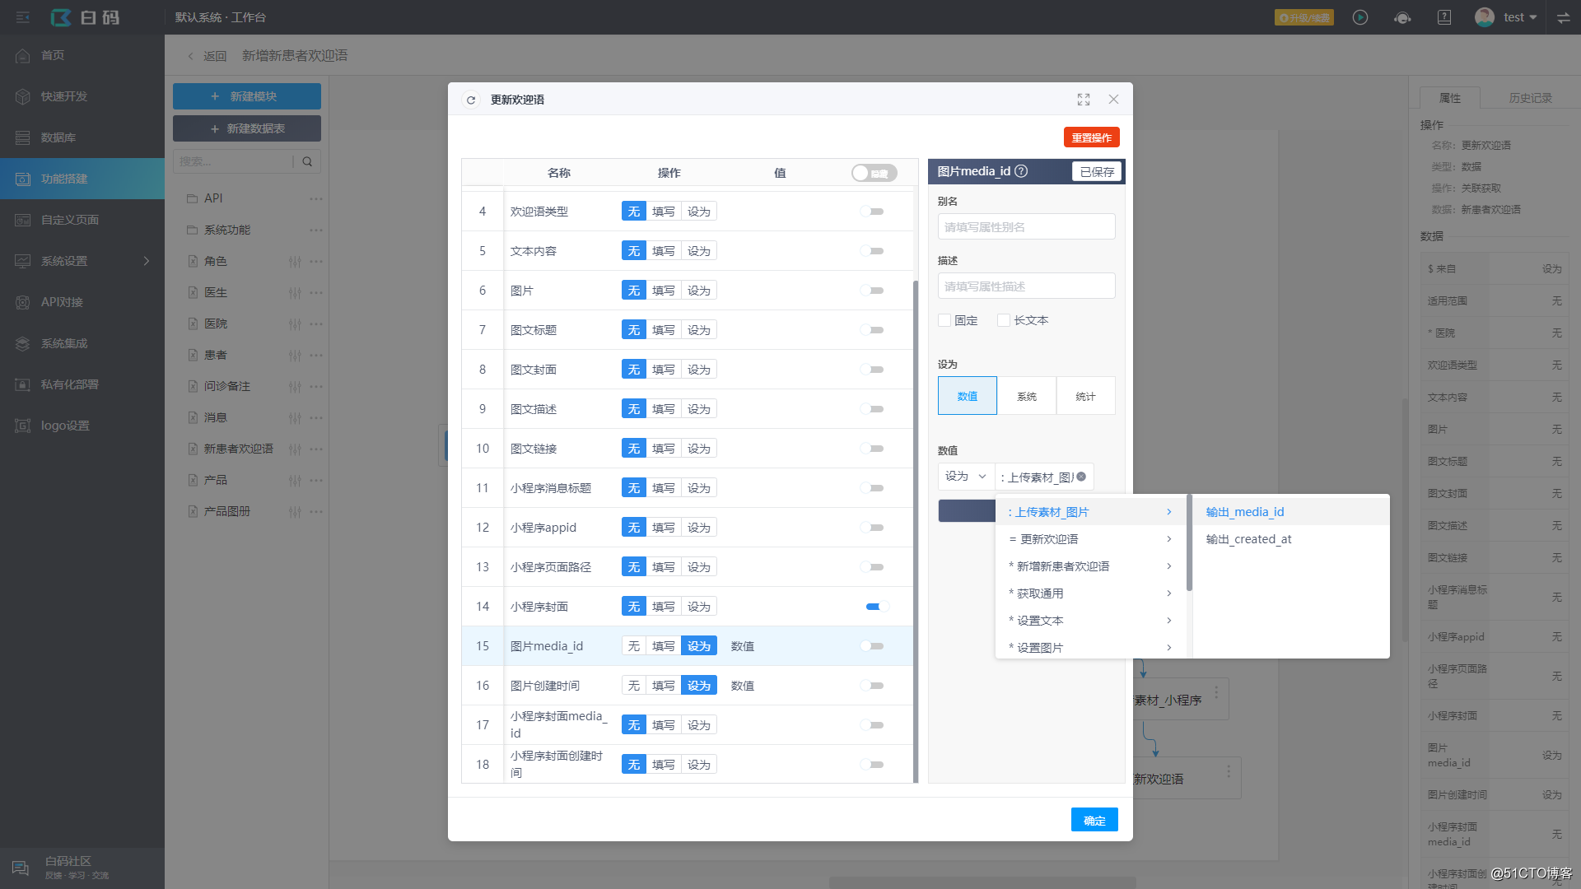1581x889 pixels.
Task: Expand the dialog to fullscreen
Action: click(1084, 100)
